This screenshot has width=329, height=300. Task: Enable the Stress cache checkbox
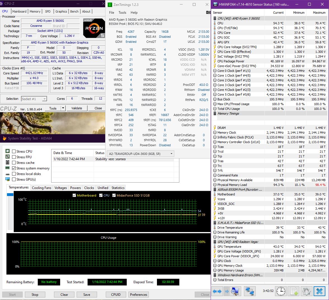(x=14, y=163)
